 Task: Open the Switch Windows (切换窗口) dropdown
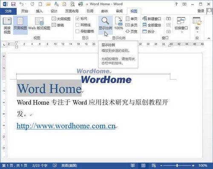(181, 25)
